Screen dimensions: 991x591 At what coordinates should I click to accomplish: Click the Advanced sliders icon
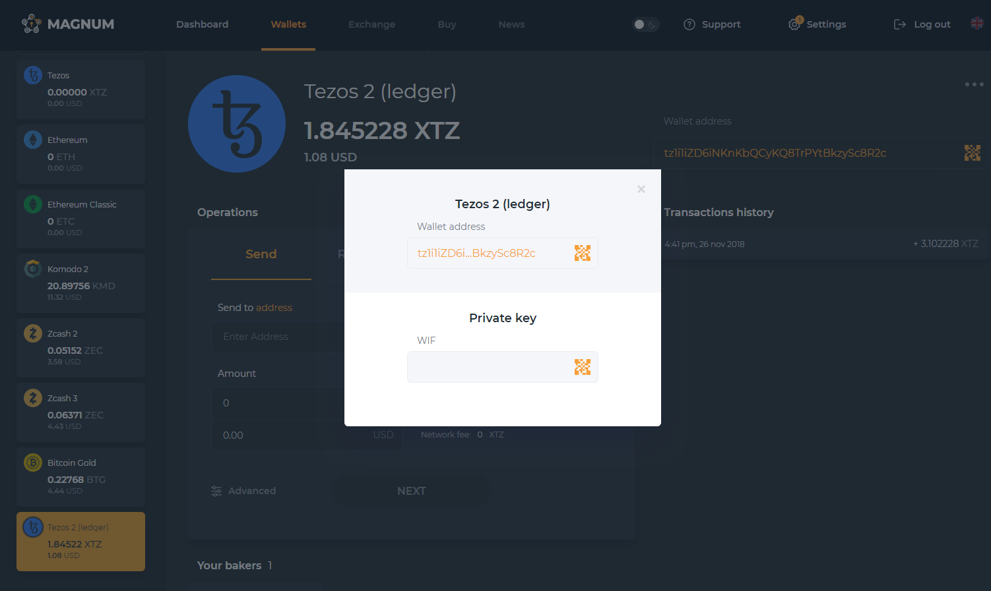[x=216, y=491]
